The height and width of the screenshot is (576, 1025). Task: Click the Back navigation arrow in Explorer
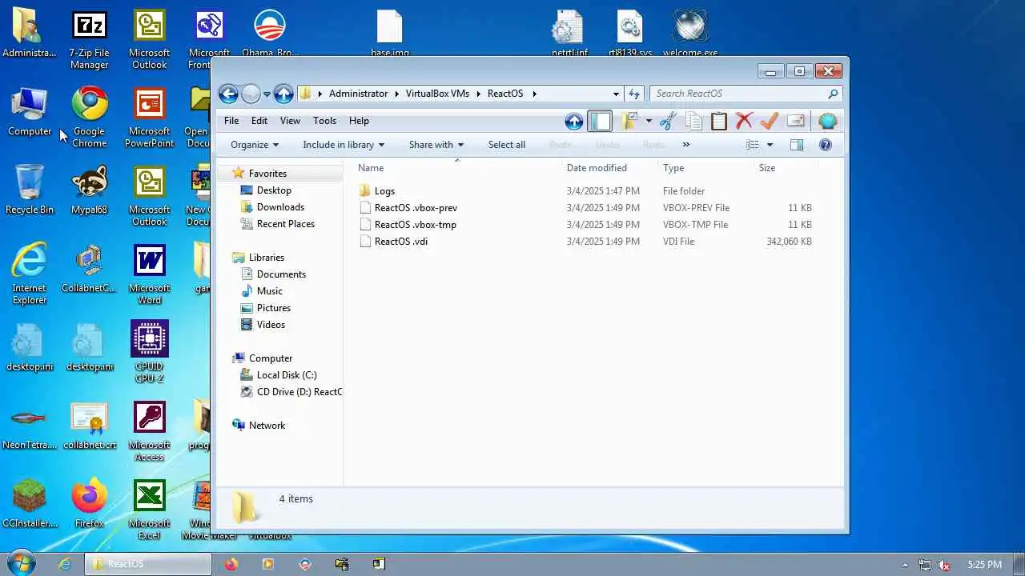(x=228, y=94)
